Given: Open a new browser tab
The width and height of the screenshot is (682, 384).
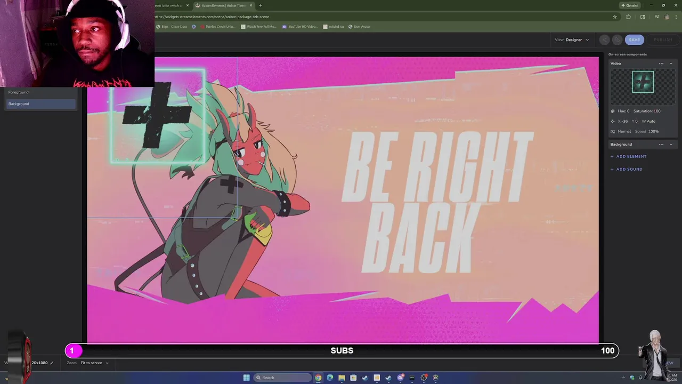Looking at the screenshot, I should pos(261,5).
